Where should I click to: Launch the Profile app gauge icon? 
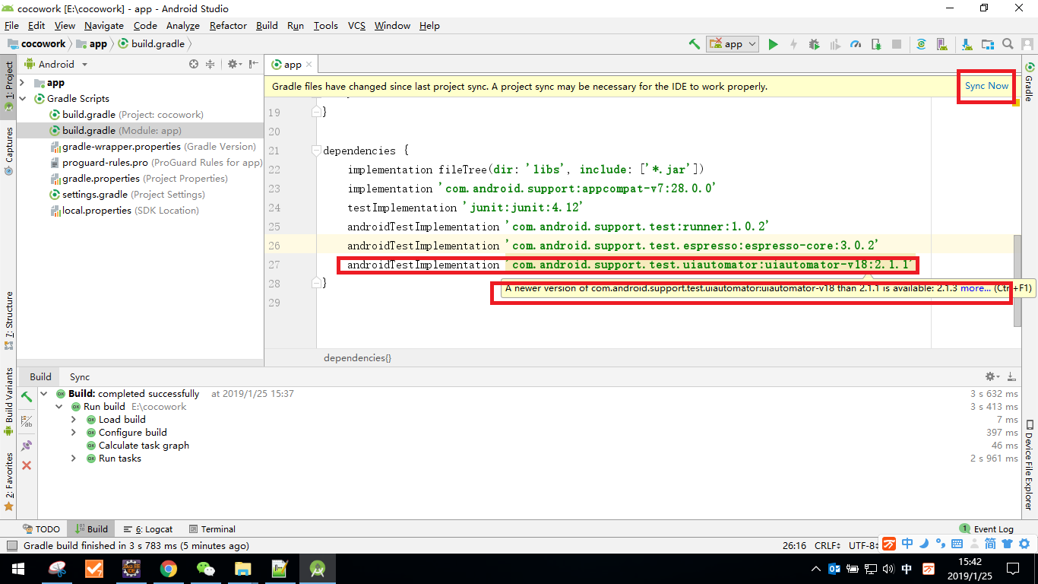(x=856, y=44)
